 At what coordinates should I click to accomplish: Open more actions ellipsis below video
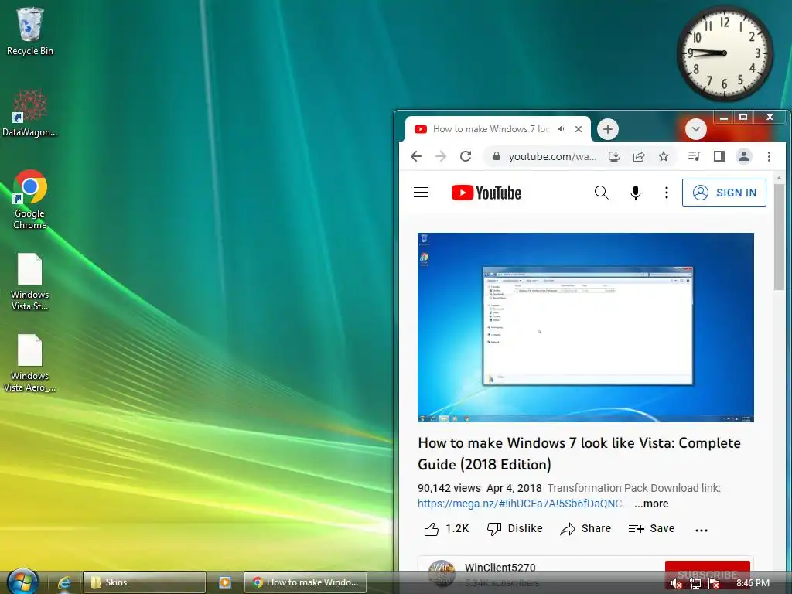tap(701, 530)
